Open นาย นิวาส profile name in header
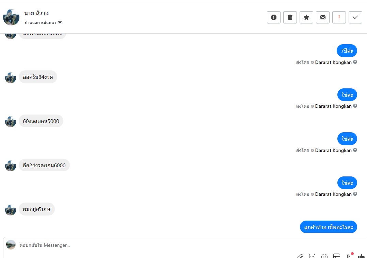Screen dimensions: 367x258 36,13
